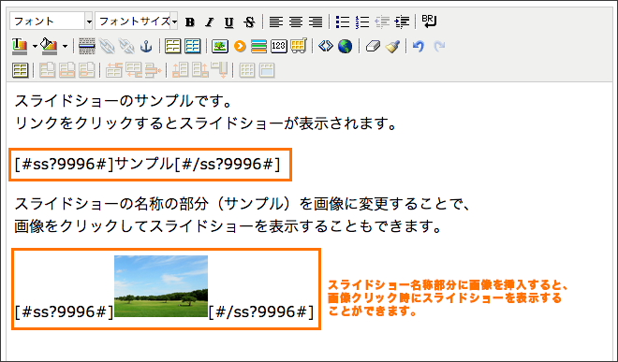
Task: Click the line スライドショーの名称の部分（サンプル）を画像に変更することで、
Action: click(x=243, y=204)
